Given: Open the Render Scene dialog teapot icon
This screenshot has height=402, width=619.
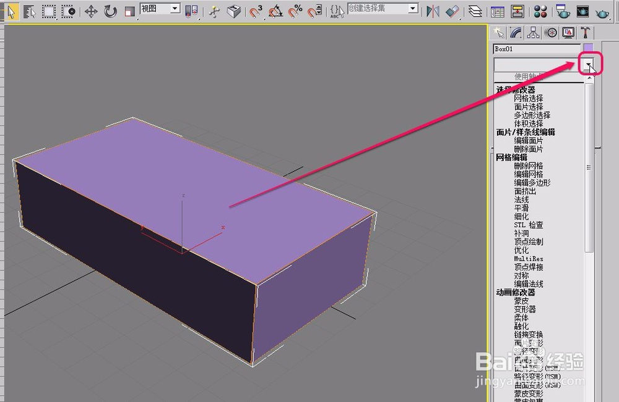Looking at the screenshot, I should click(x=563, y=11).
